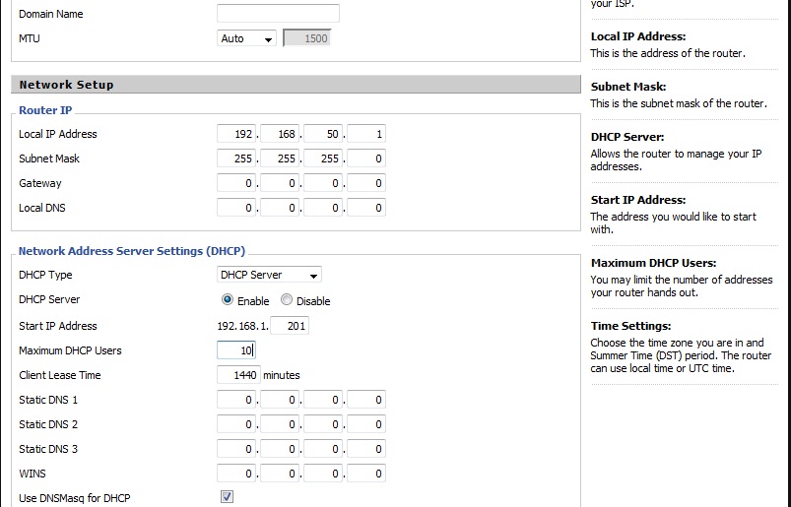The image size is (791, 507).
Task: Open the MTU Auto dropdown
Action: [246, 38]
